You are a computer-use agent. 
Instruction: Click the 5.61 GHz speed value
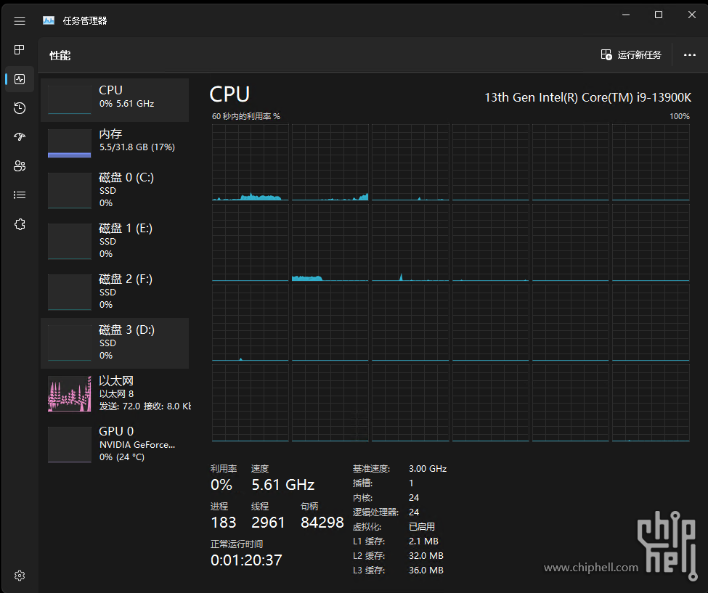tap(282, 485)
